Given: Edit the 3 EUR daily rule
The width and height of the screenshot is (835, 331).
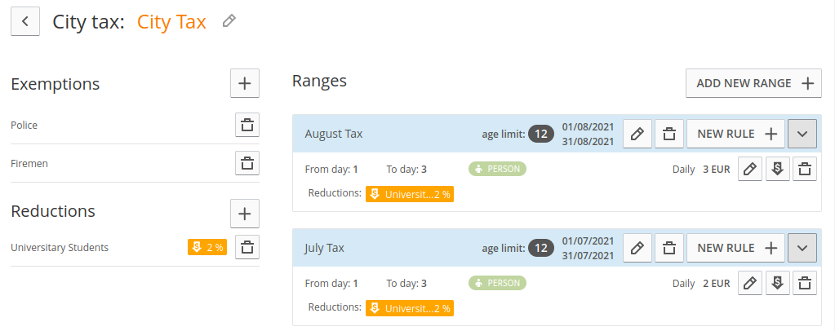Looking at the screenshot, I should (750, 170).
